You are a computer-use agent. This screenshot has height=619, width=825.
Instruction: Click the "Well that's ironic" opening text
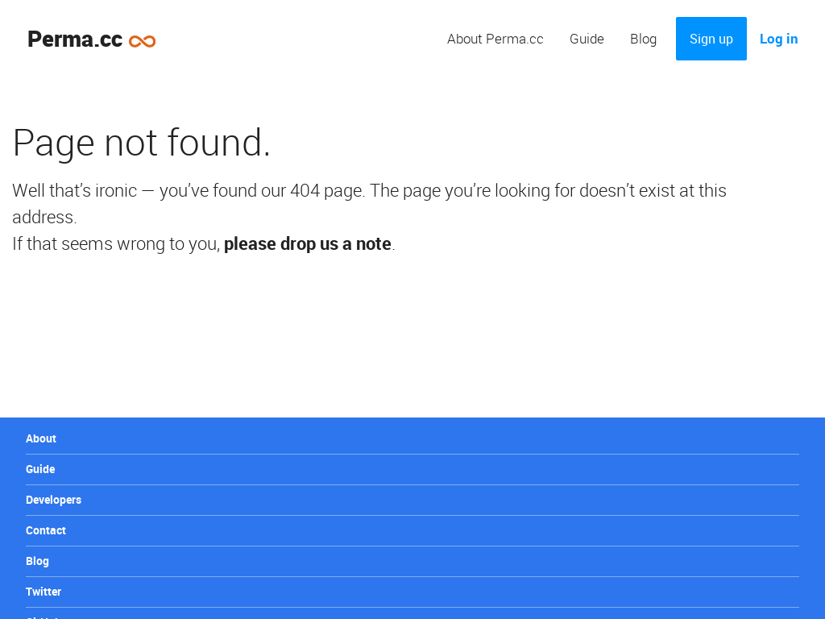[x=75, y=190]
